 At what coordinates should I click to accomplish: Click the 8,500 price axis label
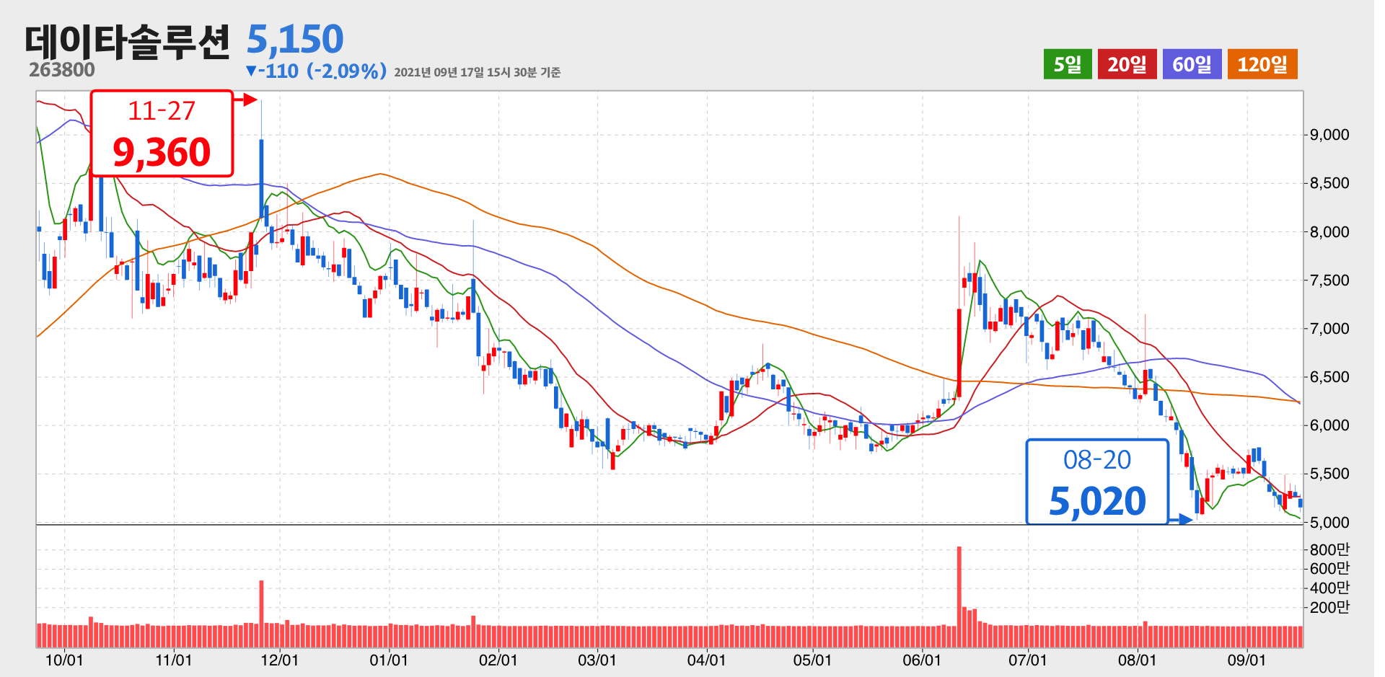click(1329, 183)
